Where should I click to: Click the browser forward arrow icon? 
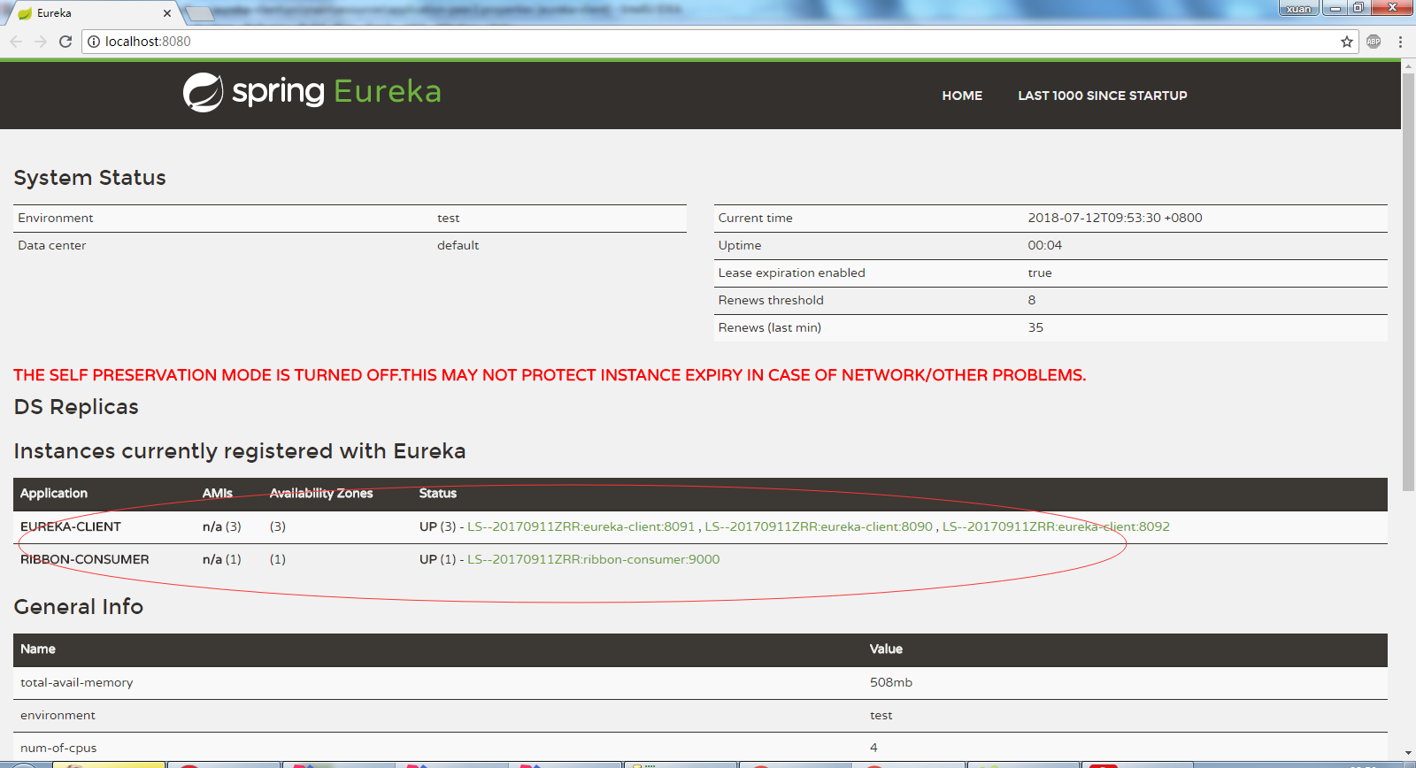(41, 42)
